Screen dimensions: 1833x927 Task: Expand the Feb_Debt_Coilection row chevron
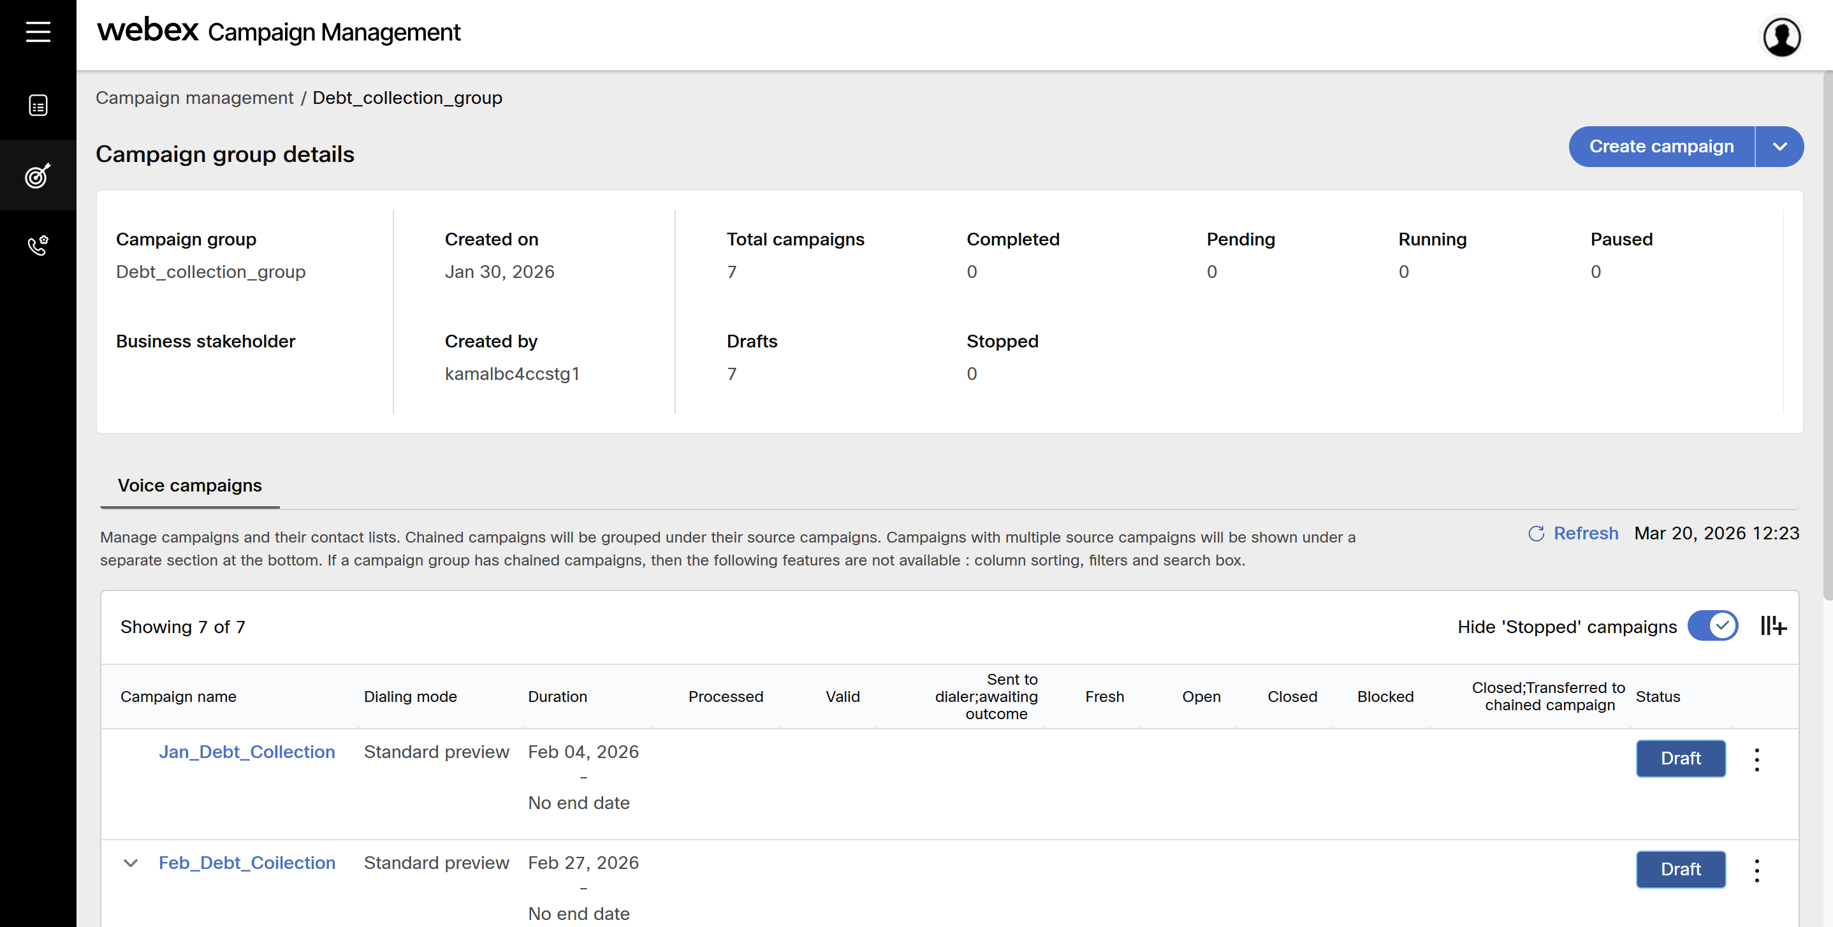point(130,863)
